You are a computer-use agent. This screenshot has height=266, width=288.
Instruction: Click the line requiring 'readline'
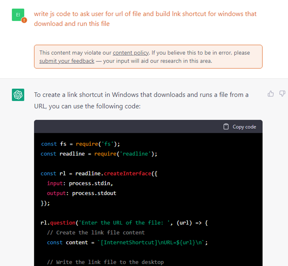tap(99, 154)
